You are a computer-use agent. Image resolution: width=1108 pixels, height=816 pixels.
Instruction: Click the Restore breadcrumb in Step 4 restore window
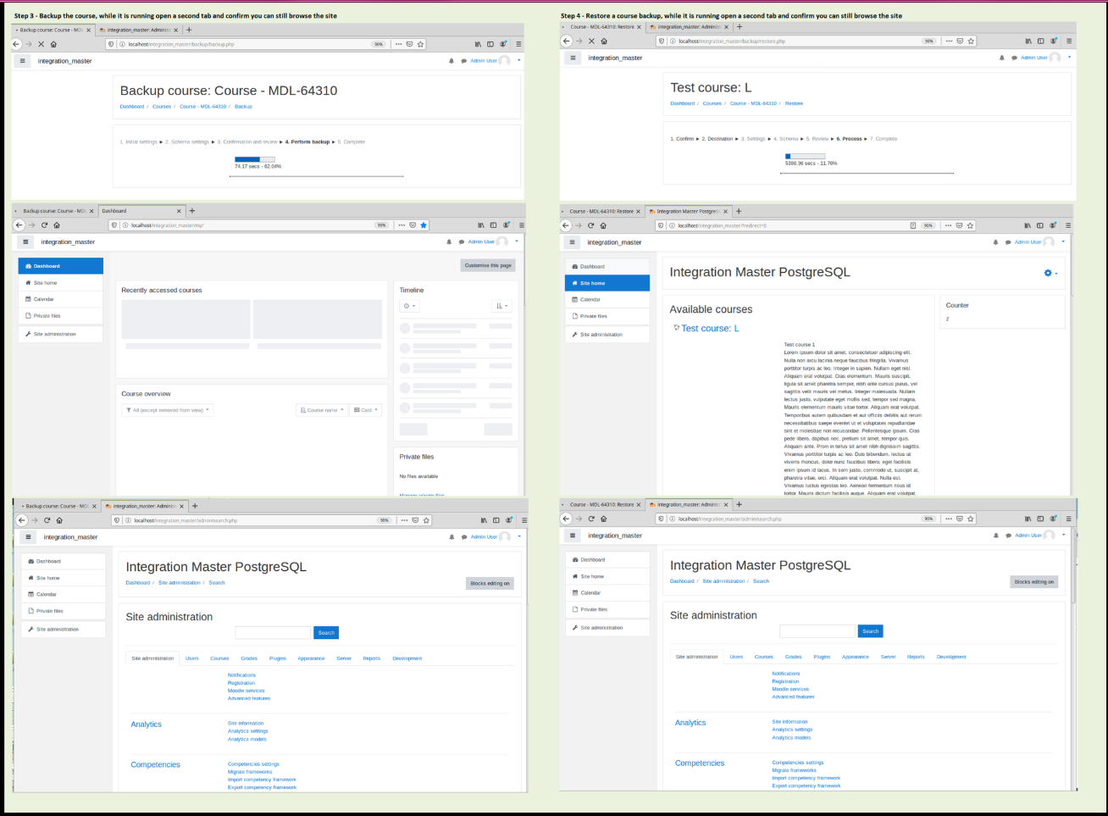pyautogui.click(x=794, y=103)
